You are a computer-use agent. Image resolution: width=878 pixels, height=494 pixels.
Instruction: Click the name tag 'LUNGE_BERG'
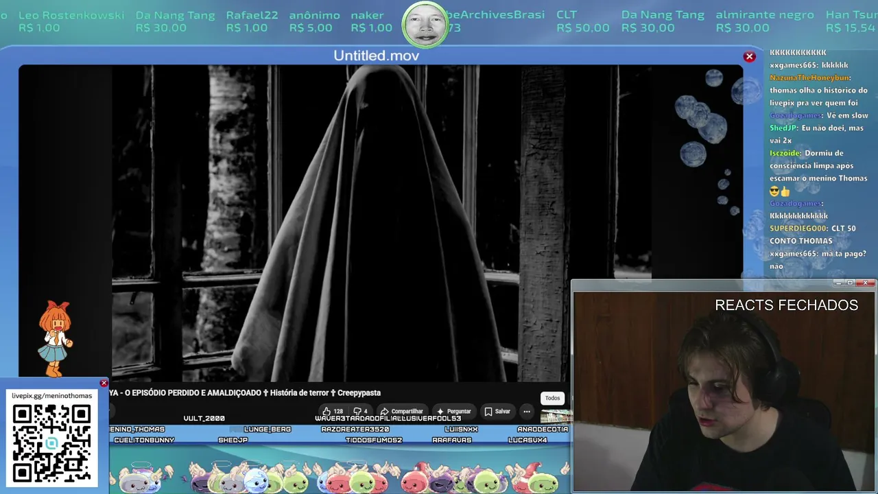[268, 430]
